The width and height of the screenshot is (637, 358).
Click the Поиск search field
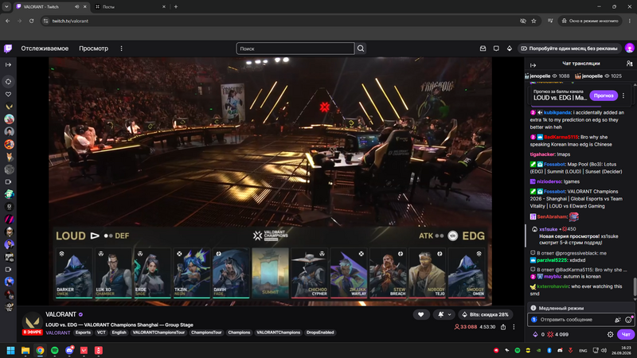(x=295, y=49)
